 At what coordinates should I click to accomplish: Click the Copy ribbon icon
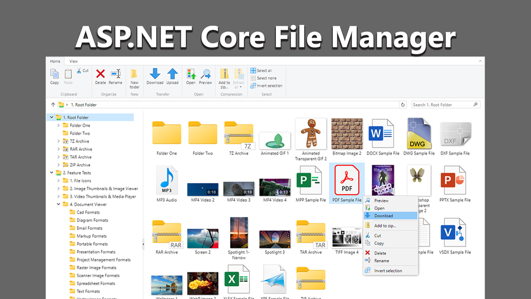tap(54, 74)
